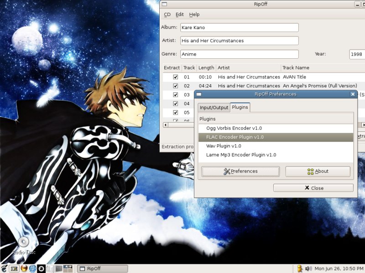The image size is (365, 273).
Task: Select Lame Mp3 Encoder Plugin v1.0
Action: tap(241, 155)
